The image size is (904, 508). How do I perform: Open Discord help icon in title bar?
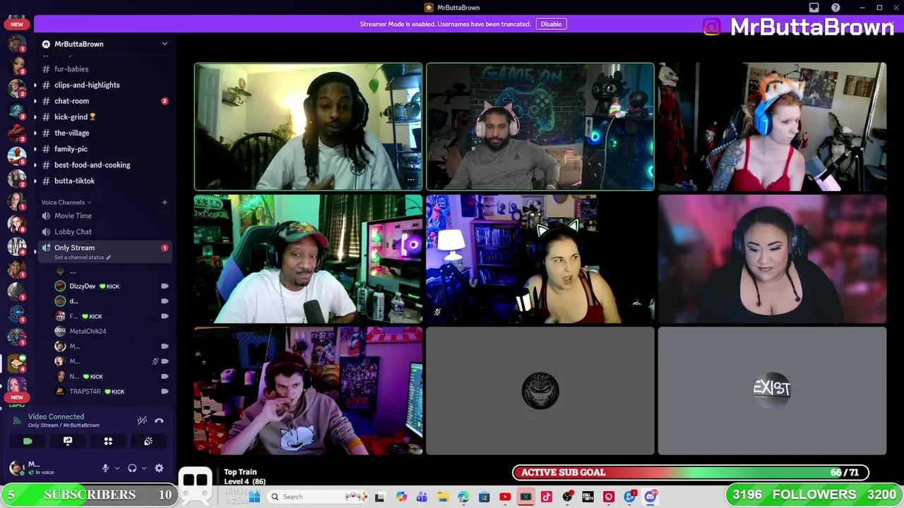(835, 8)
